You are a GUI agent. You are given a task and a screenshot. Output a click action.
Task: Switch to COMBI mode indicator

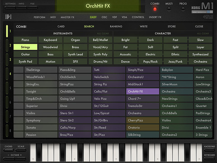point(155,9)
